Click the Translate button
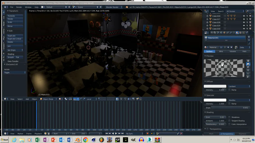Screen dimensions: 255x143 15,16
